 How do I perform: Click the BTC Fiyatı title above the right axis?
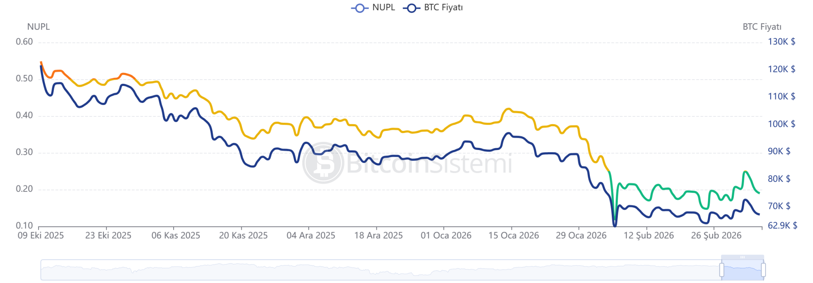[762, 27]
